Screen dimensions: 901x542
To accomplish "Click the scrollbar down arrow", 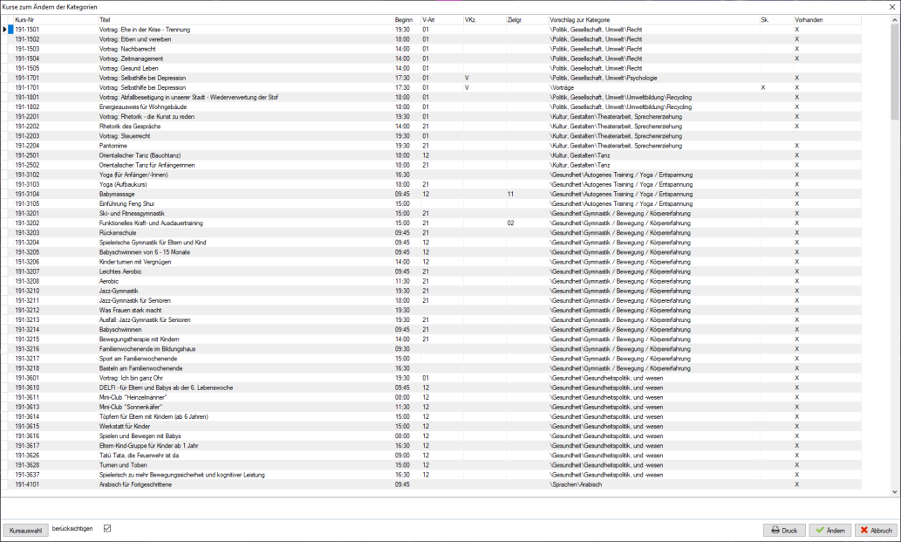I will pyautogui.click(x=895, y=492).
